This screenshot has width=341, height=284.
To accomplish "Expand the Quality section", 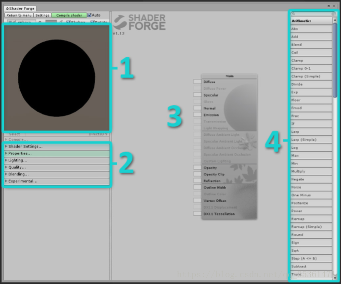I will (x=57, y=168).
